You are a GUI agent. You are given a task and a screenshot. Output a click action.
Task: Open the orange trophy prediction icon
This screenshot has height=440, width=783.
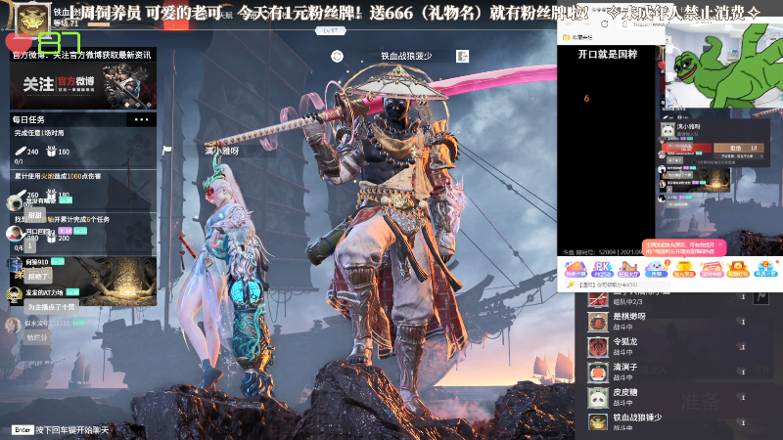[x=683, y=270]
